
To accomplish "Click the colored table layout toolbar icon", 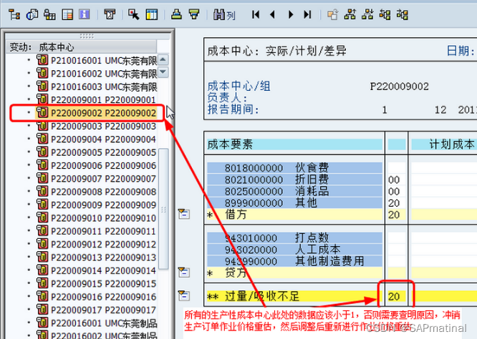I will point(67,14).
